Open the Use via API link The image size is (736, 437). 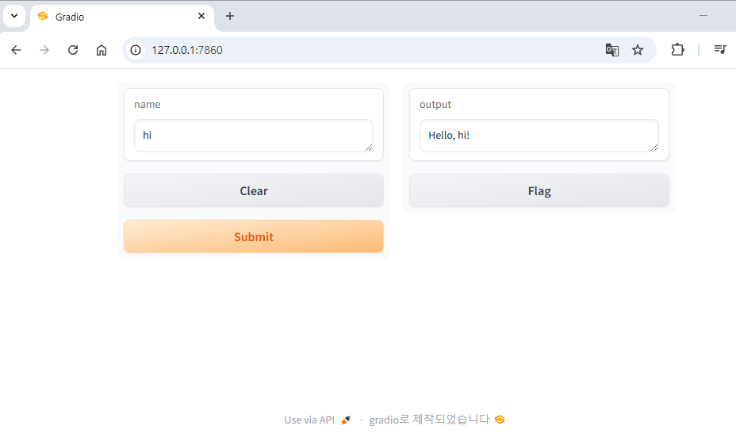[x=317, y=420]
